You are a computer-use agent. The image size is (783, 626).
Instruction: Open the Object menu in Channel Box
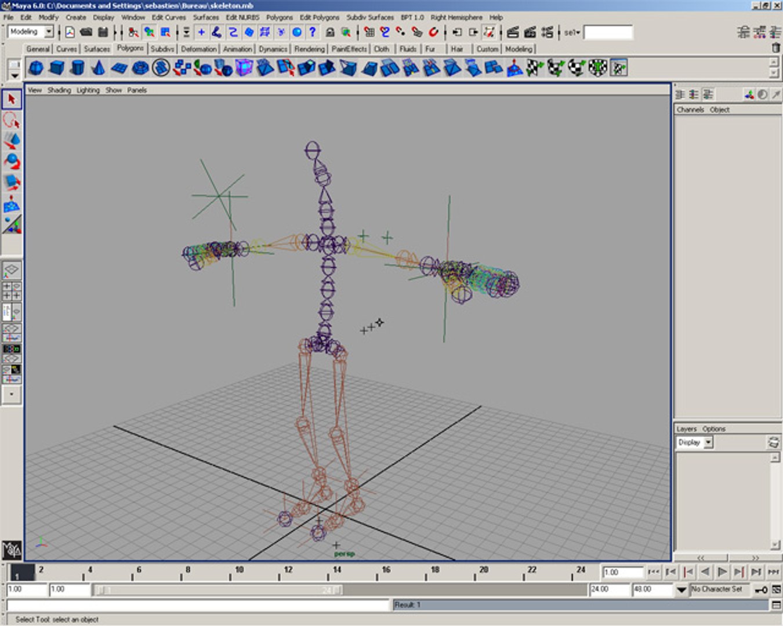pyautogui.click(x=719, y=110)
